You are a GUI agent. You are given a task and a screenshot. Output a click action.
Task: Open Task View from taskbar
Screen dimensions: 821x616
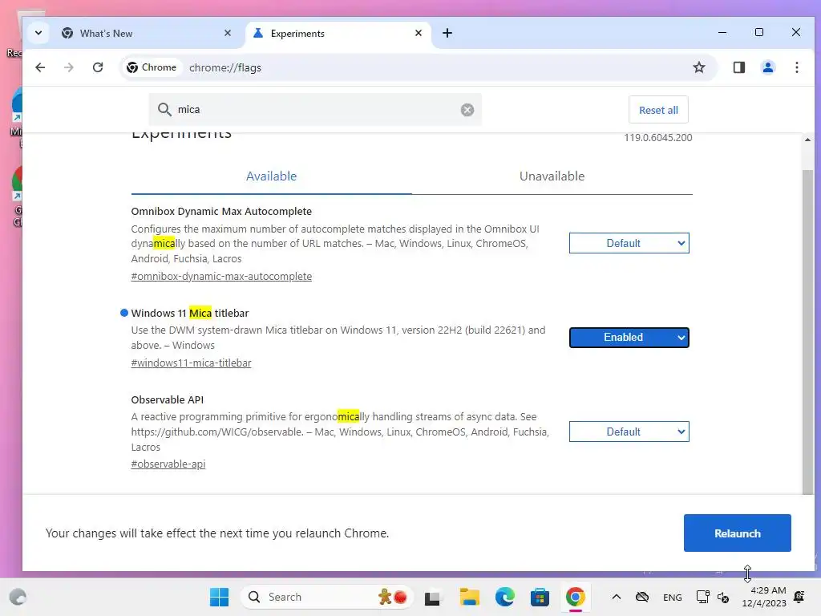[432, 597]
